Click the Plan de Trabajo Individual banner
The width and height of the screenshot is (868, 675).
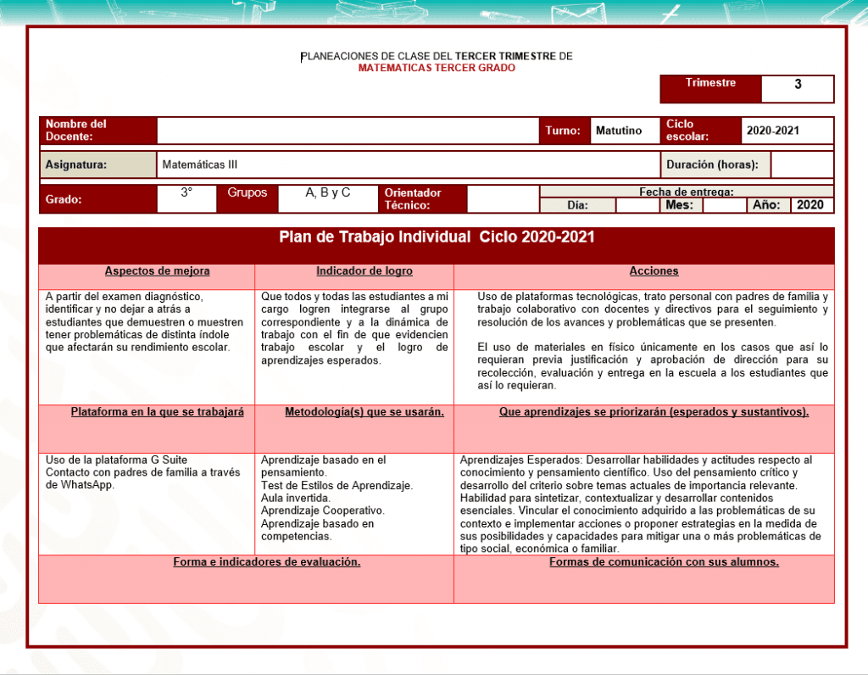437,245
